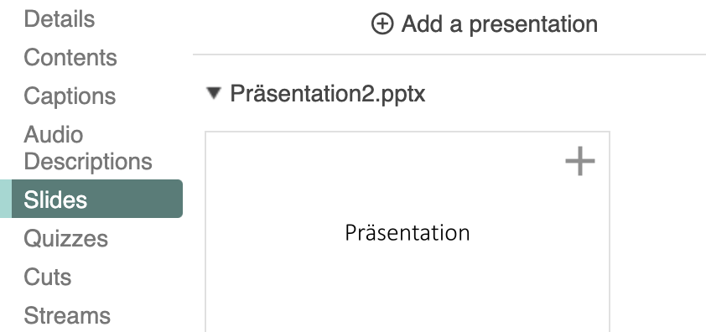Click the circled plus icon beside Add a presentation
This screenshot has width=706, height=332.
point(382,23)
